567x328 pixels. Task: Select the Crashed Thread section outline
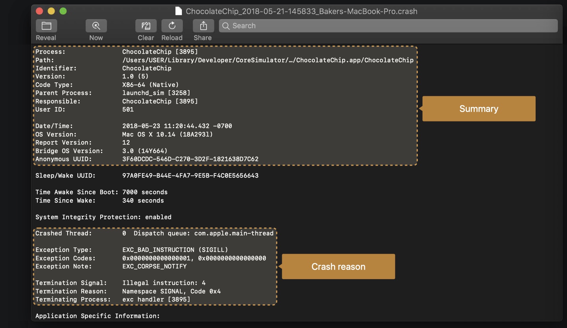(155, 267)
